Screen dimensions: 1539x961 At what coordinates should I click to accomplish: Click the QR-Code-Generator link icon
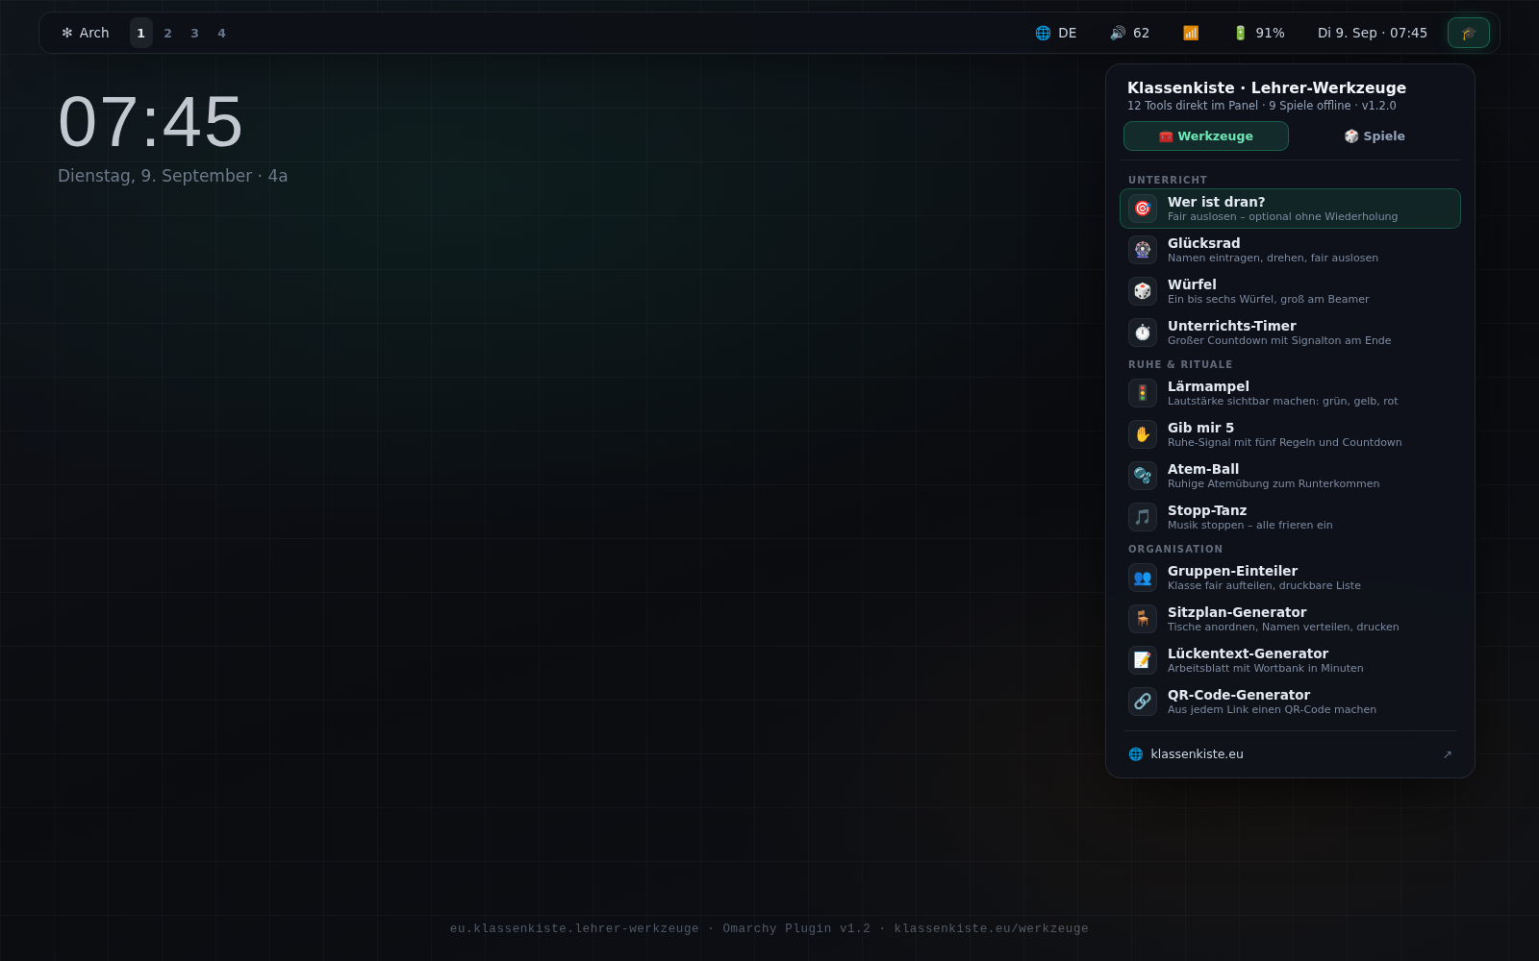click(x=1143, y=702)
